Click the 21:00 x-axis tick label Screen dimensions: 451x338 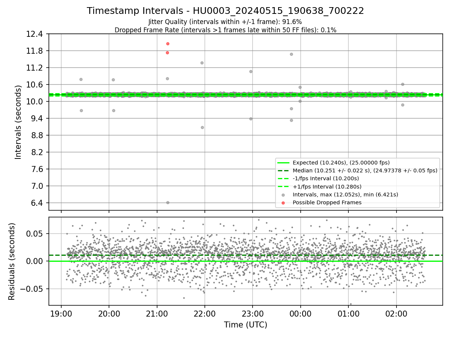157,314
